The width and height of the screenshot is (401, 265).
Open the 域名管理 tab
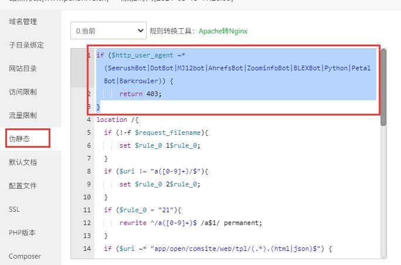click(23, 22)
